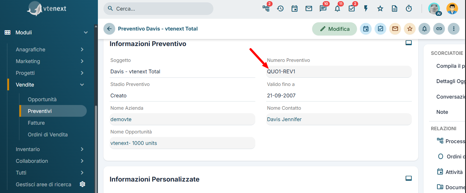
Task: Click into the Cerca search field
Action: 158,9
